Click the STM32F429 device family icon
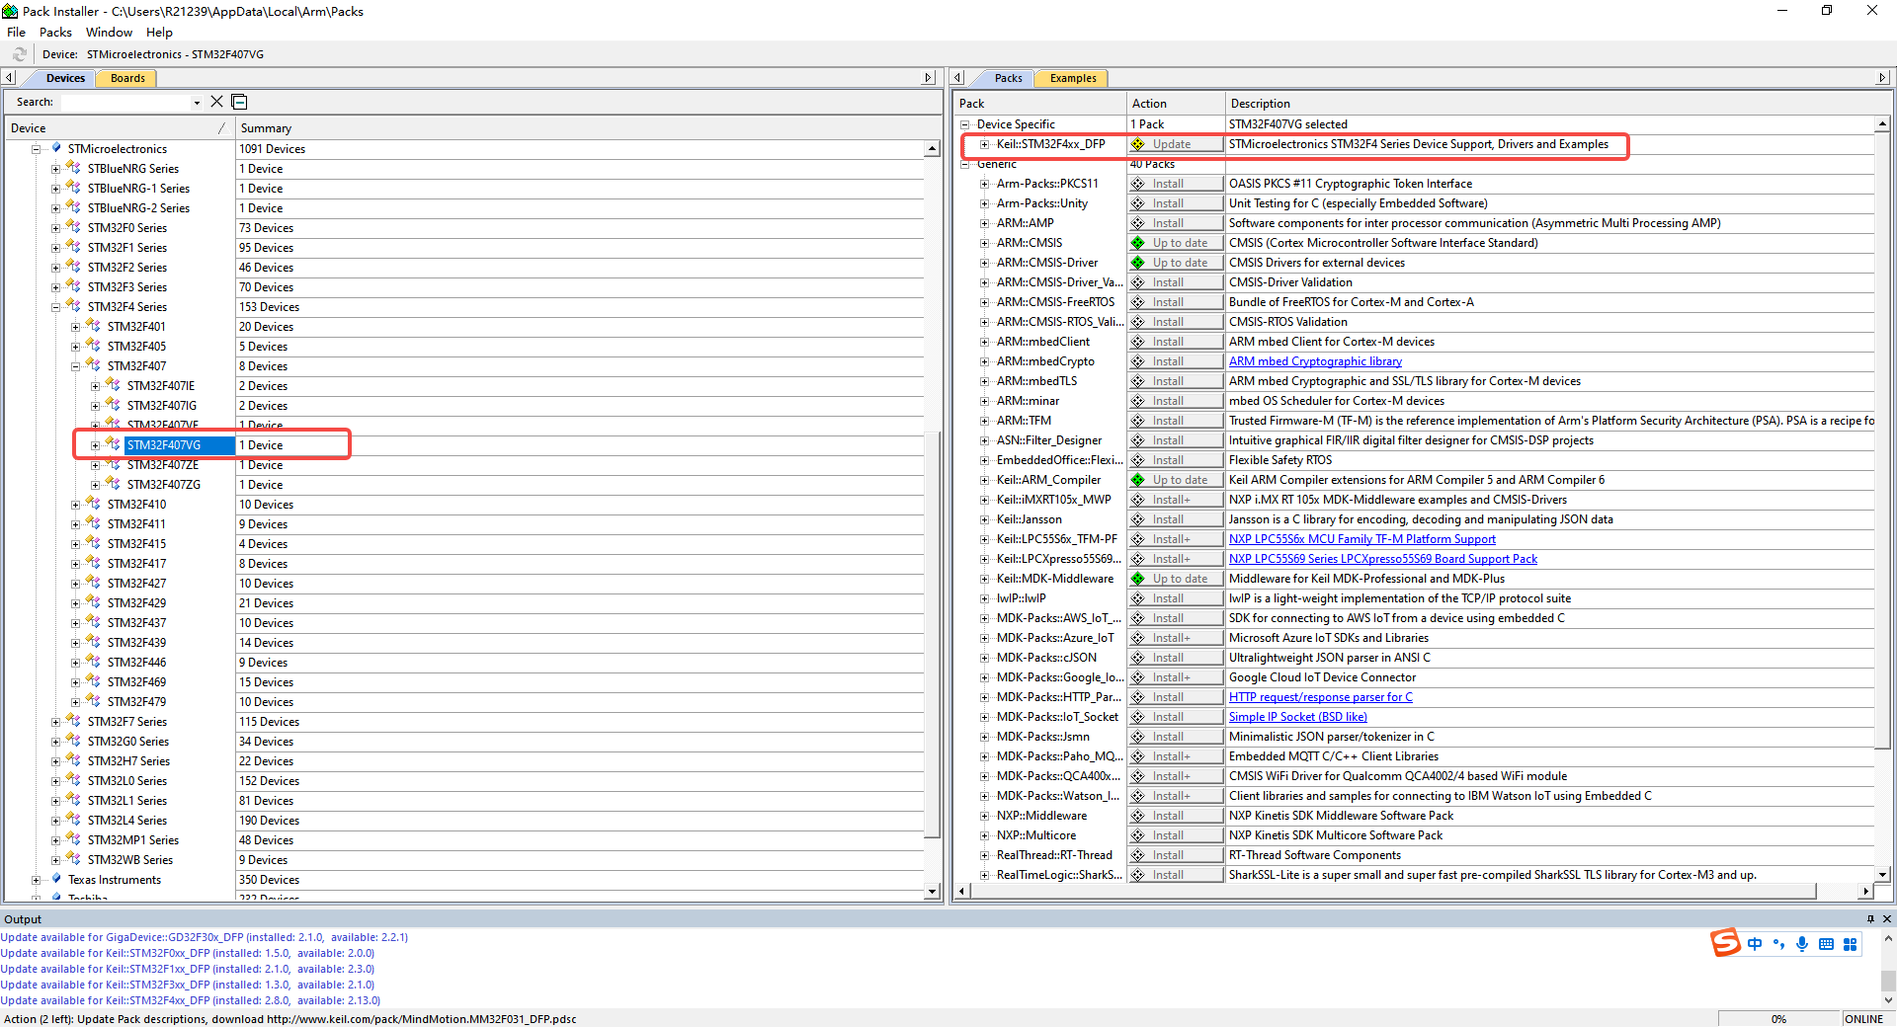1897x1027 pixels. 93,602
